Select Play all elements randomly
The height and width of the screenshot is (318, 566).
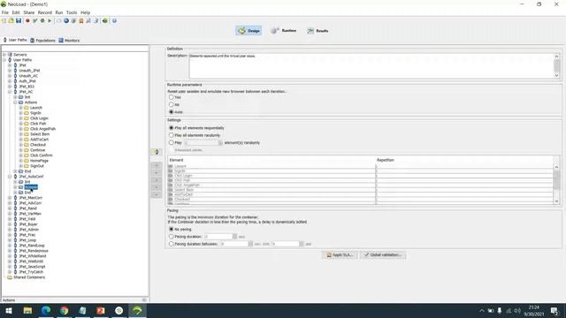coord(172,135)
